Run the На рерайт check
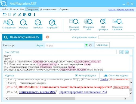The width and height of the screenshot is (136, 104). point(52,24)
